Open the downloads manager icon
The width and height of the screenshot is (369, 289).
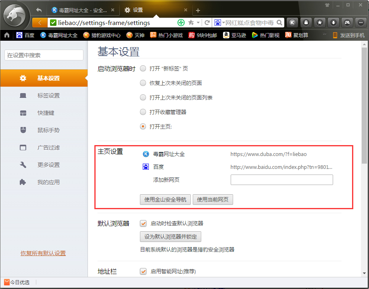333,23
